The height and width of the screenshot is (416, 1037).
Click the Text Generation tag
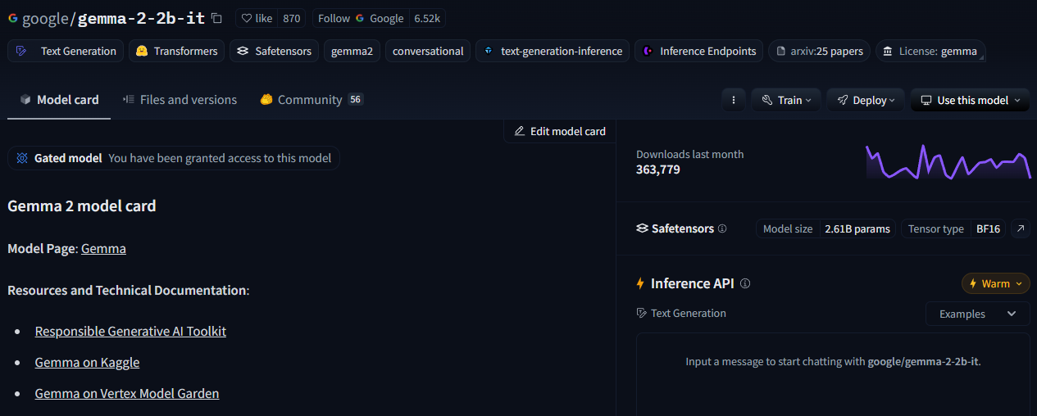tap(66, 51)
